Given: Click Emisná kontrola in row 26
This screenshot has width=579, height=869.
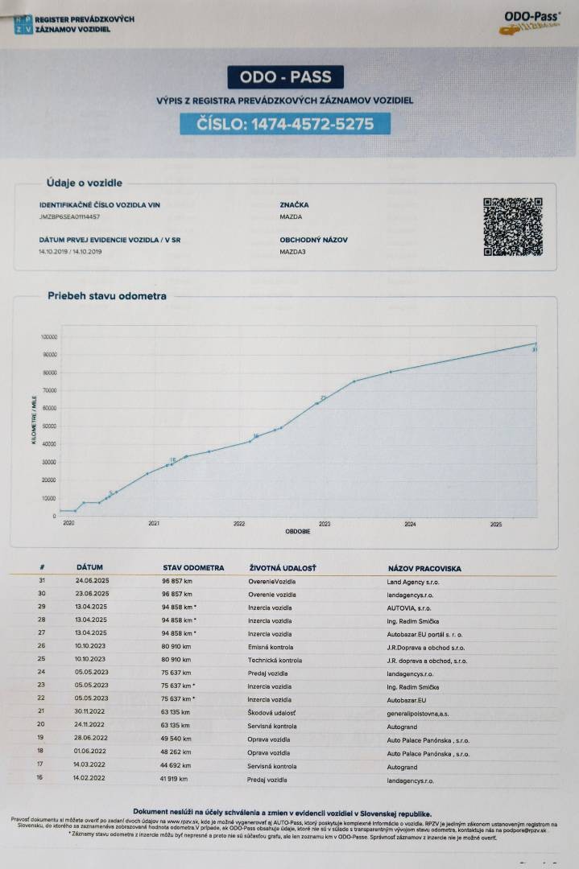Looking at the screenshot, I should pos(271,647).
